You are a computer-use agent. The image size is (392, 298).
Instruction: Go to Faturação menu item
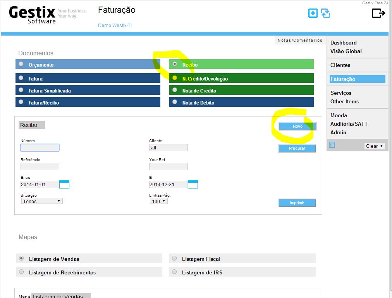point(357,79)
